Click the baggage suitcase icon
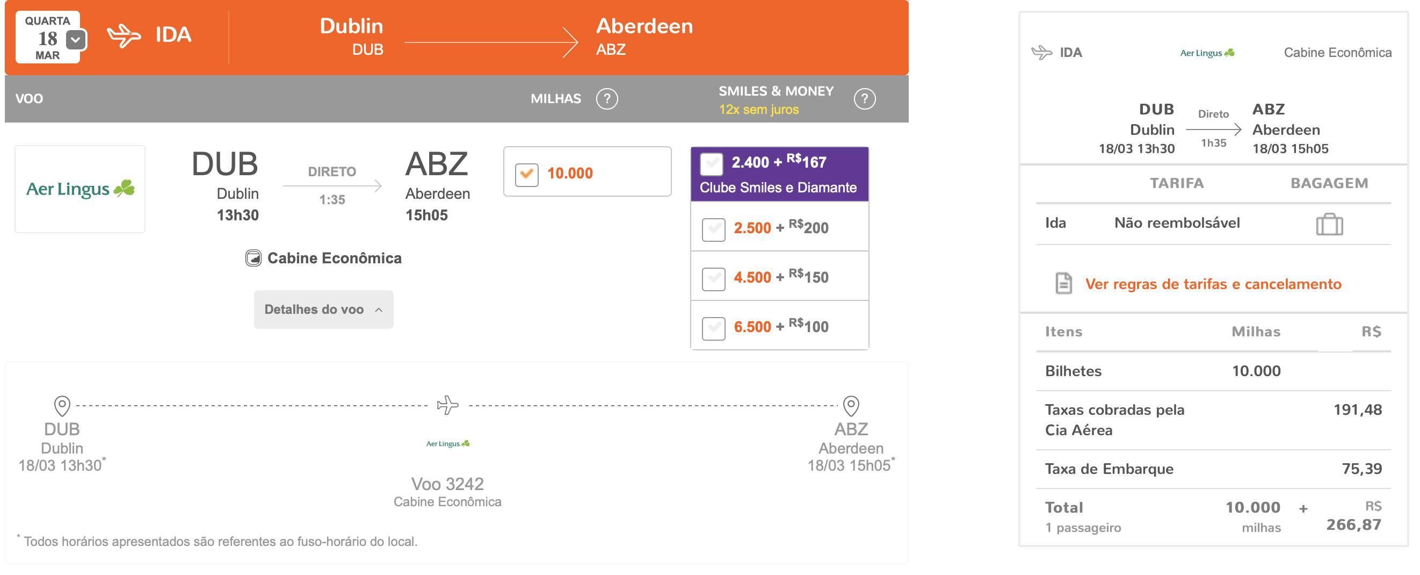Viewport: 1420px width, 575px height. (x=1330, y=224)
